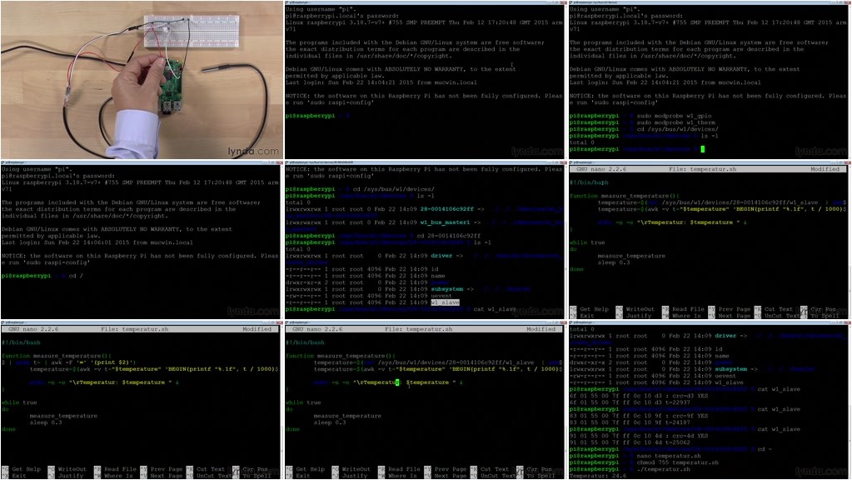Open the middle-right nano temperatur.sh frame
Image resolution: width=852 pixels, height=480 pixels.
(x=710, y=240)
